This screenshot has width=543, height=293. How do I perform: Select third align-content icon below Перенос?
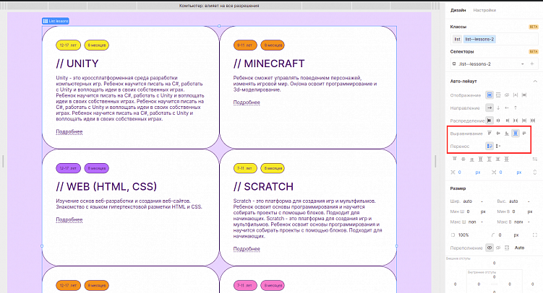pos(472,159)
